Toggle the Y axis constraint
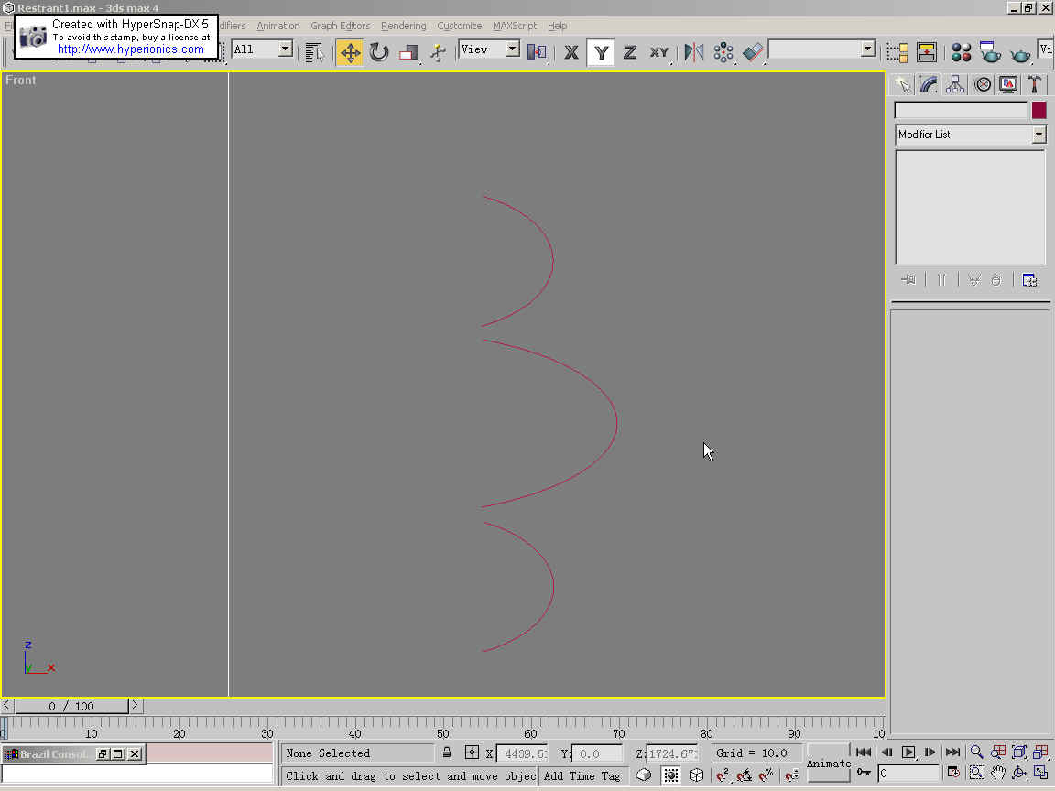 601,52
